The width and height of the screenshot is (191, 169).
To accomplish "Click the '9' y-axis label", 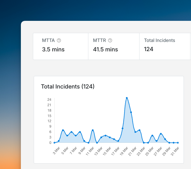I will 50,126.
